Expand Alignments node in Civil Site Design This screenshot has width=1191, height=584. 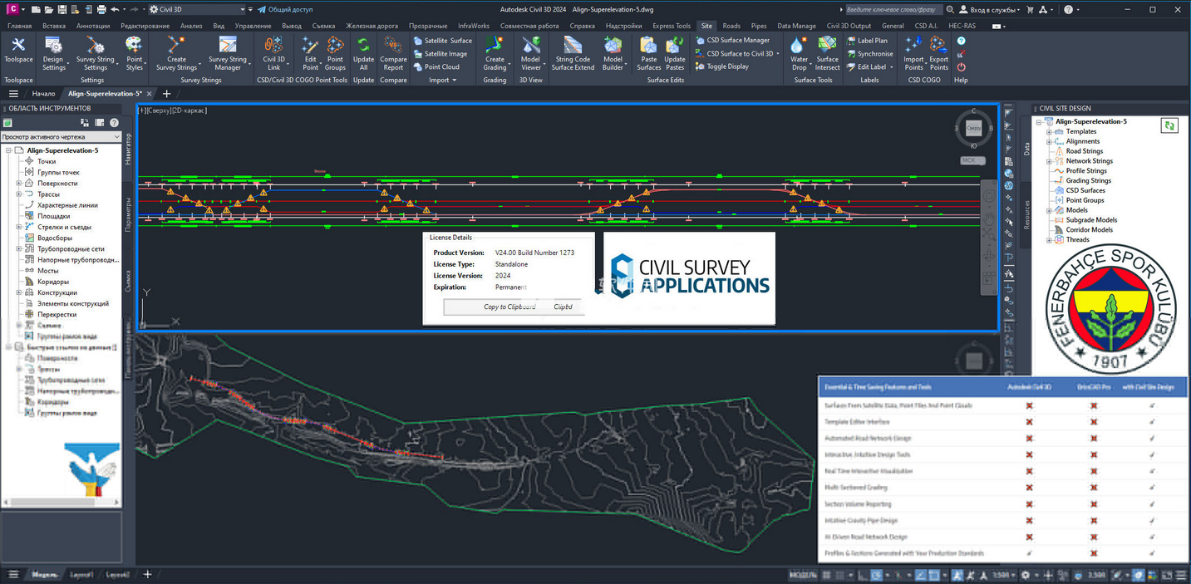[1049, 141]
